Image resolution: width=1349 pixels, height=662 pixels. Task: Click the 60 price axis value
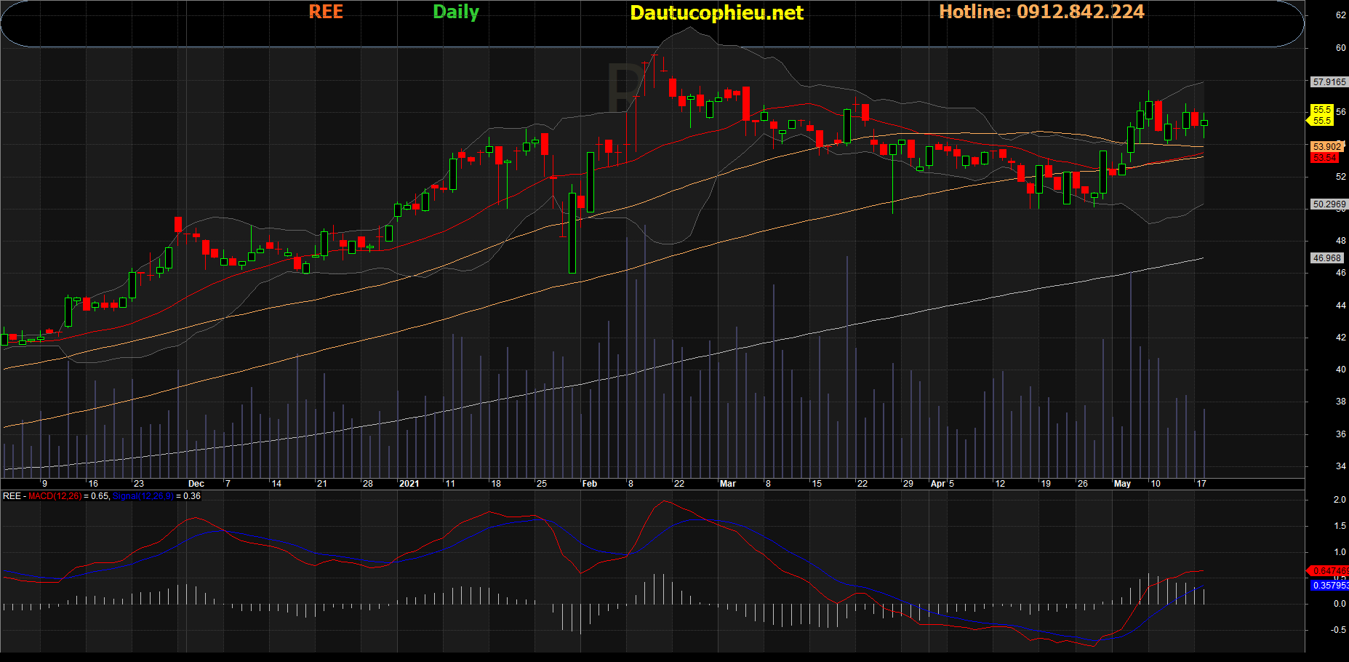(1341, 48)
